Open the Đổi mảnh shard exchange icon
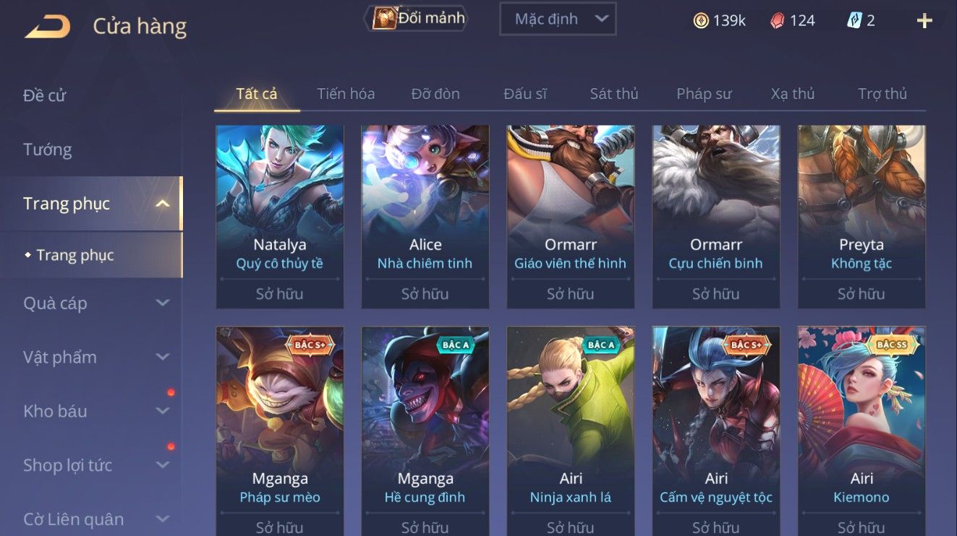The width and height of the screenshot is (957, 536). 385,19
